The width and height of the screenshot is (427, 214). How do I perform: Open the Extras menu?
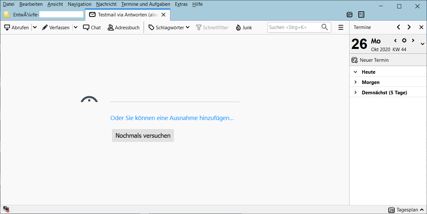pyautogui.click(x=181, y=4)
